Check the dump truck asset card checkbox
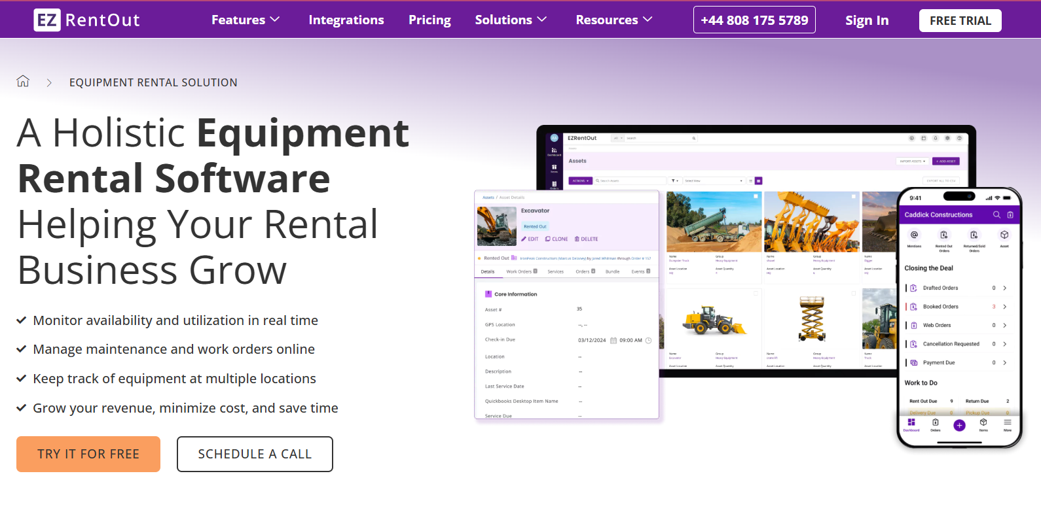Image resolution: width=1041 pixels, height=514 pixels. click(756, 196)
